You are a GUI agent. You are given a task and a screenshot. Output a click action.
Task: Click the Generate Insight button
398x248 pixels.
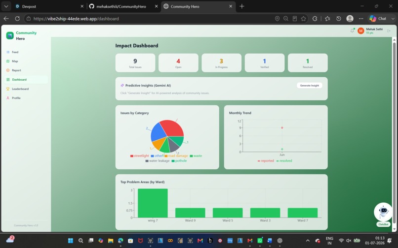click(310, 86)
